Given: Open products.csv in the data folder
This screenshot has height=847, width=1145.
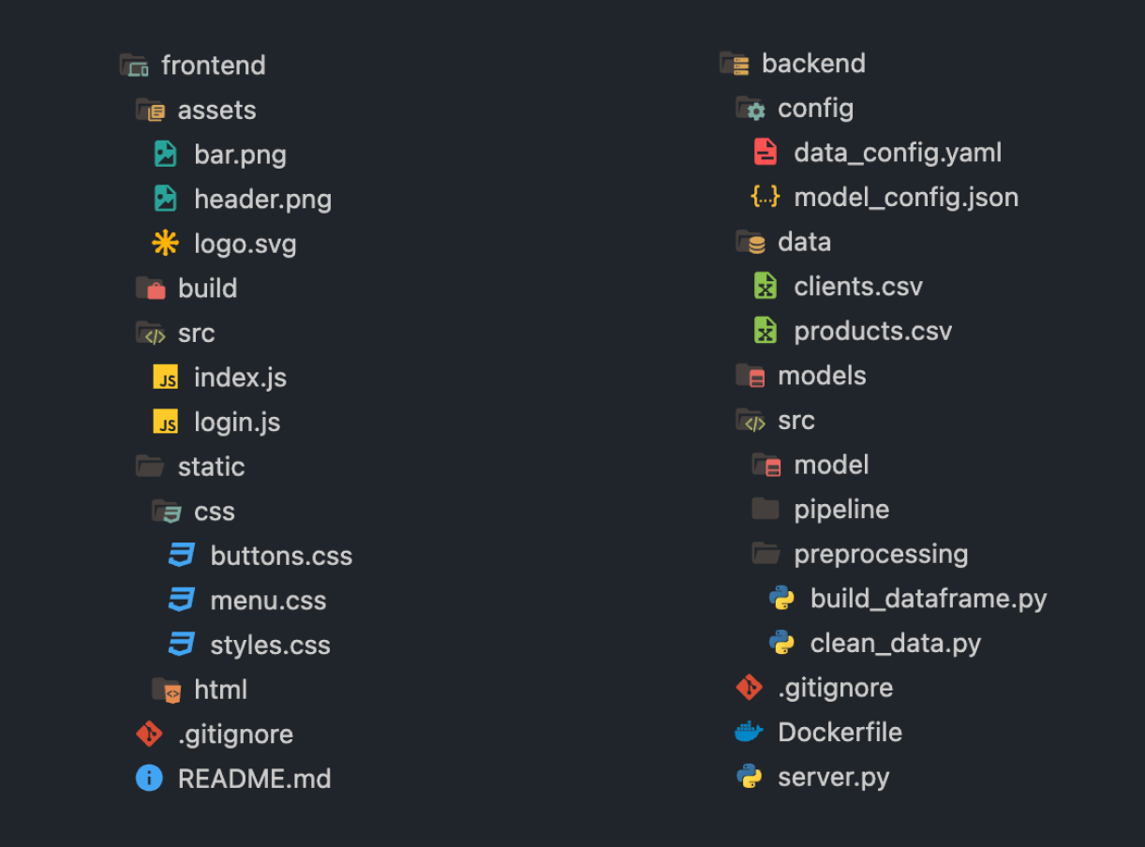Looking at the screenshot, I should point(854,331).
